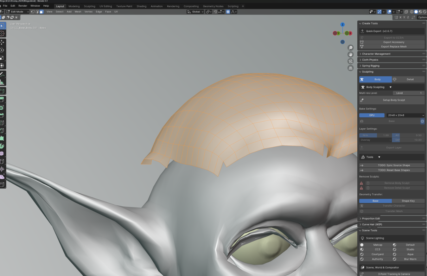The height and width of the screenshot is (276, 427).
Task: Collapse the Sculpting panel
Action: (392, 72)
